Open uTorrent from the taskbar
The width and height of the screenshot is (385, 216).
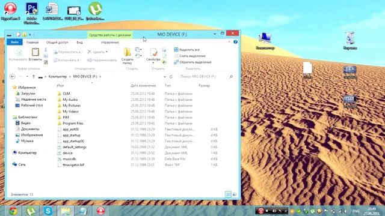click(x=31, y=211)
